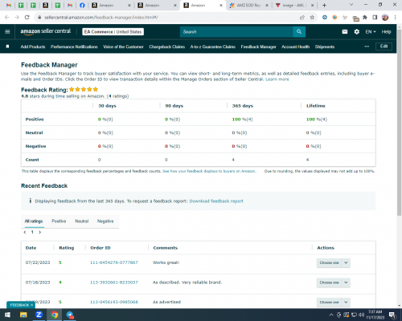Screen dimensions: 402x321
Task: Click the bookmark icon in favorites bar
Action: 7,47
